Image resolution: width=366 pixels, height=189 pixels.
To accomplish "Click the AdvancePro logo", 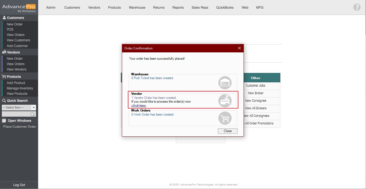I will pyautogui.click(x=19, y=8).
